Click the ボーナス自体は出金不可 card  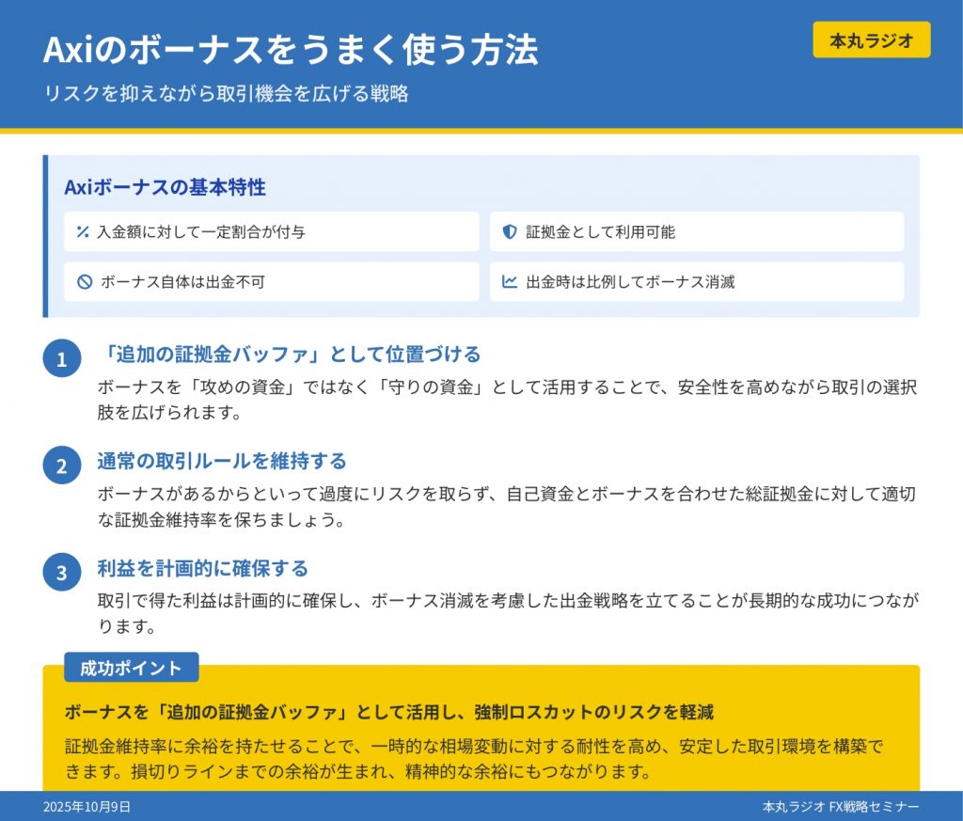point(271,281)
